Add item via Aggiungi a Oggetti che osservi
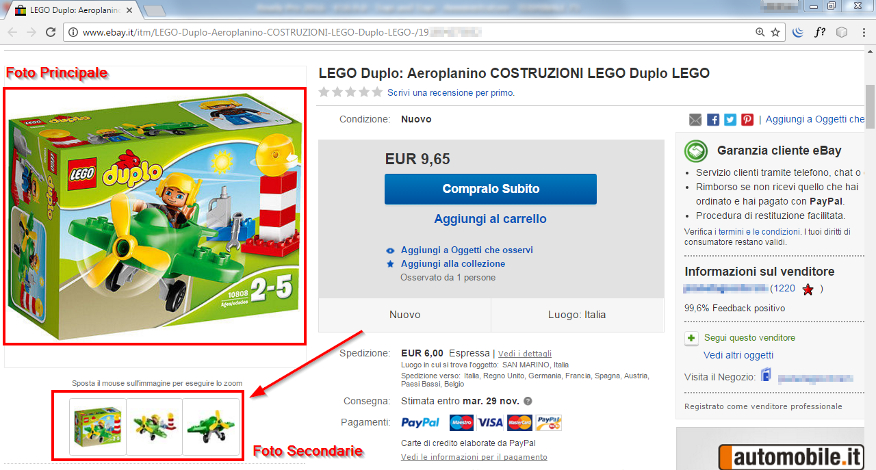Screen dimensions: 876x470 [467, 250]
